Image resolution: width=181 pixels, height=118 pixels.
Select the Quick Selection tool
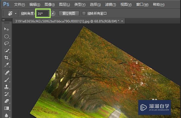7,51
